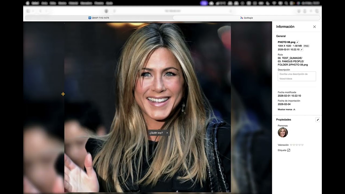
Task: Set Valoración to the second heart
Action: tap(294, 145)
